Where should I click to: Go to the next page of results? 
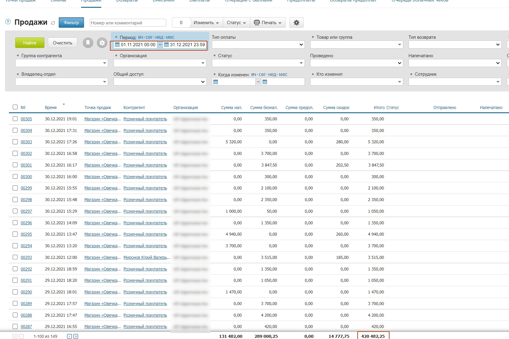[x=69, y=336]
